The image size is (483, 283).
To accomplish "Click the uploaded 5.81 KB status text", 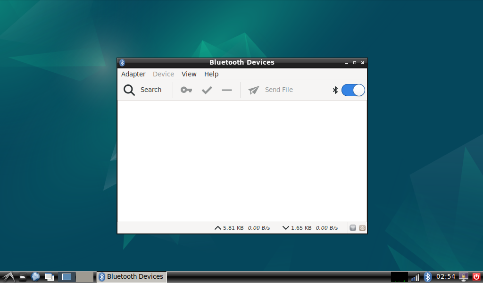I will [x=233, y=228].
